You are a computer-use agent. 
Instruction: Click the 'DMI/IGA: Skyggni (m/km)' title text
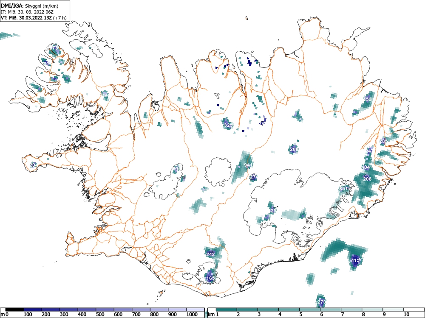[x=30, y=6]
